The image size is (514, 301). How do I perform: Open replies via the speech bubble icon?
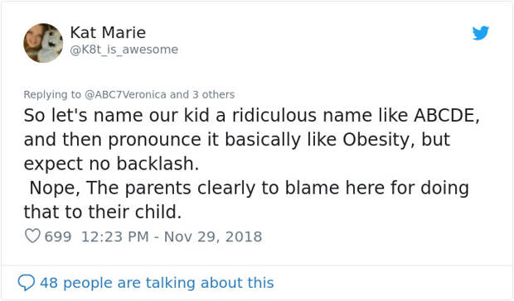click(x=26, y=282)
